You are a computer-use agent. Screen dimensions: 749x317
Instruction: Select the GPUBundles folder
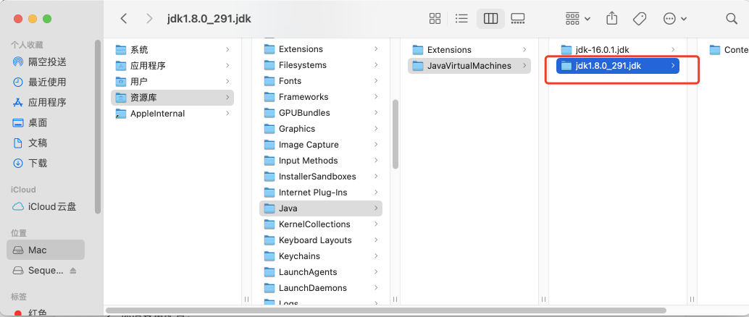coord(321,113)
